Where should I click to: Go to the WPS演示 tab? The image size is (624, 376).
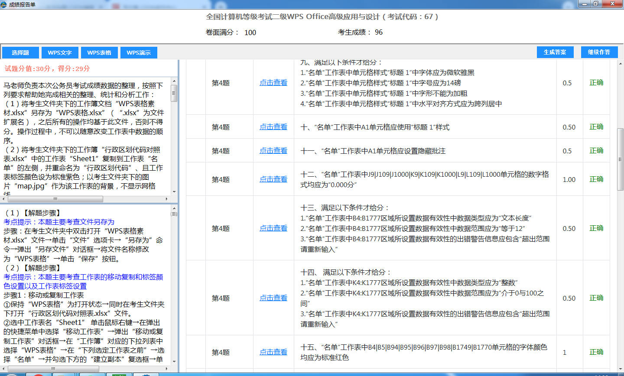click(139, 53)
